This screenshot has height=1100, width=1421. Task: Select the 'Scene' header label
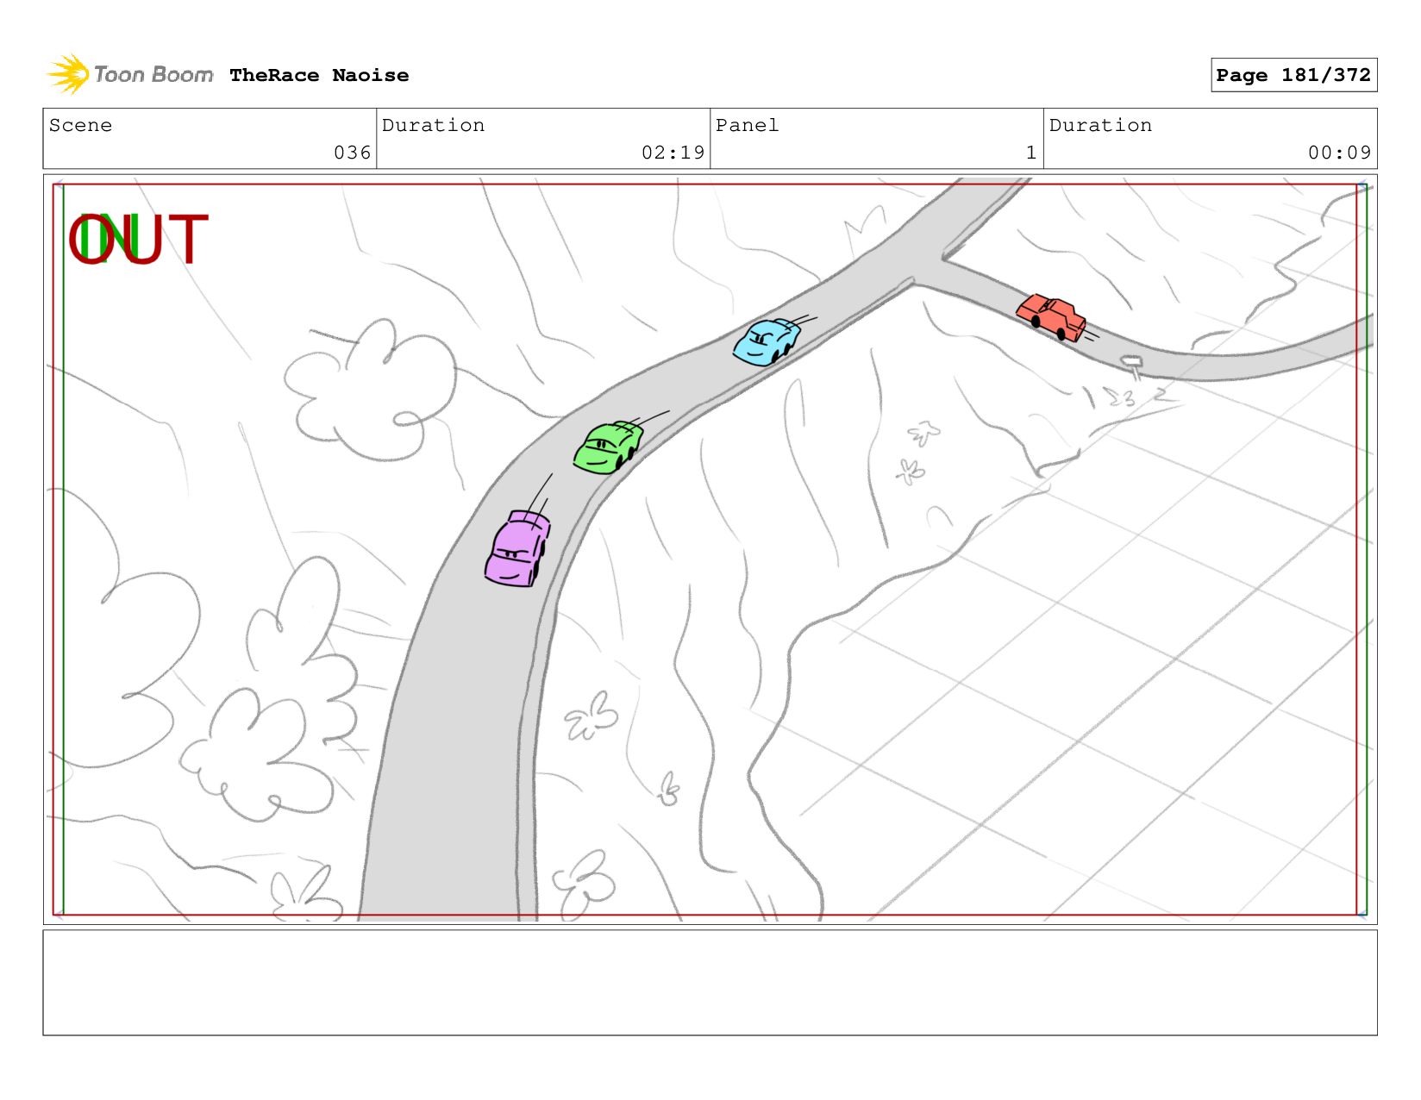(80, 125)
